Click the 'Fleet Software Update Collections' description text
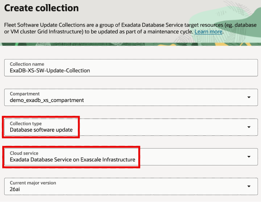The image size is (261, 202). (130, 28)
